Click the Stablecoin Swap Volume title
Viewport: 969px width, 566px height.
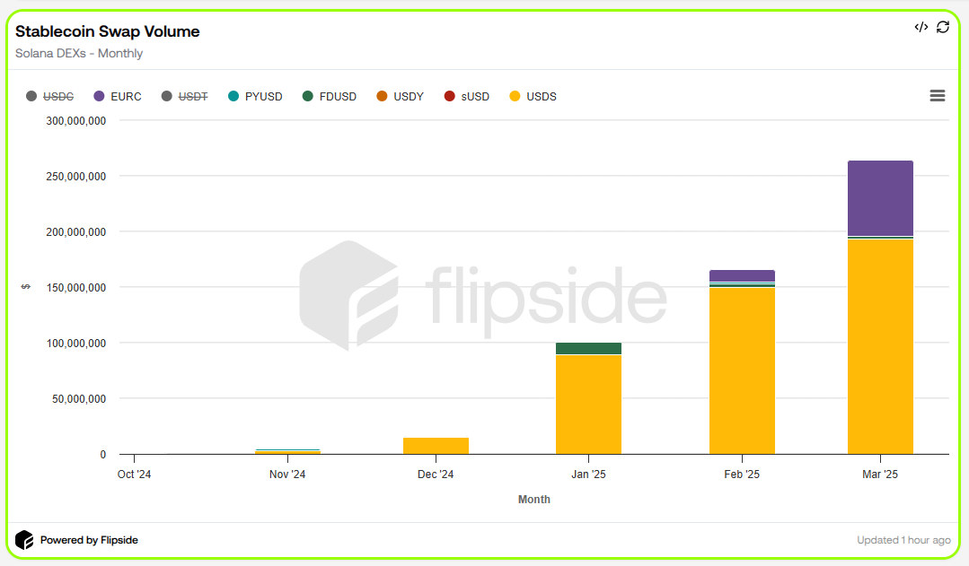108,31
